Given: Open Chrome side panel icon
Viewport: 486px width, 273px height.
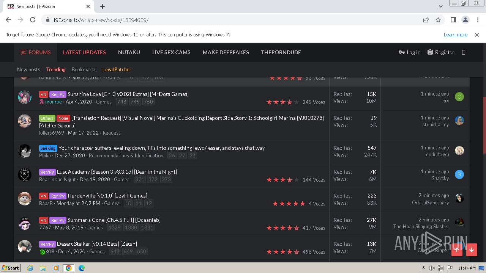Looking at the screenshot, I should 453,20.
